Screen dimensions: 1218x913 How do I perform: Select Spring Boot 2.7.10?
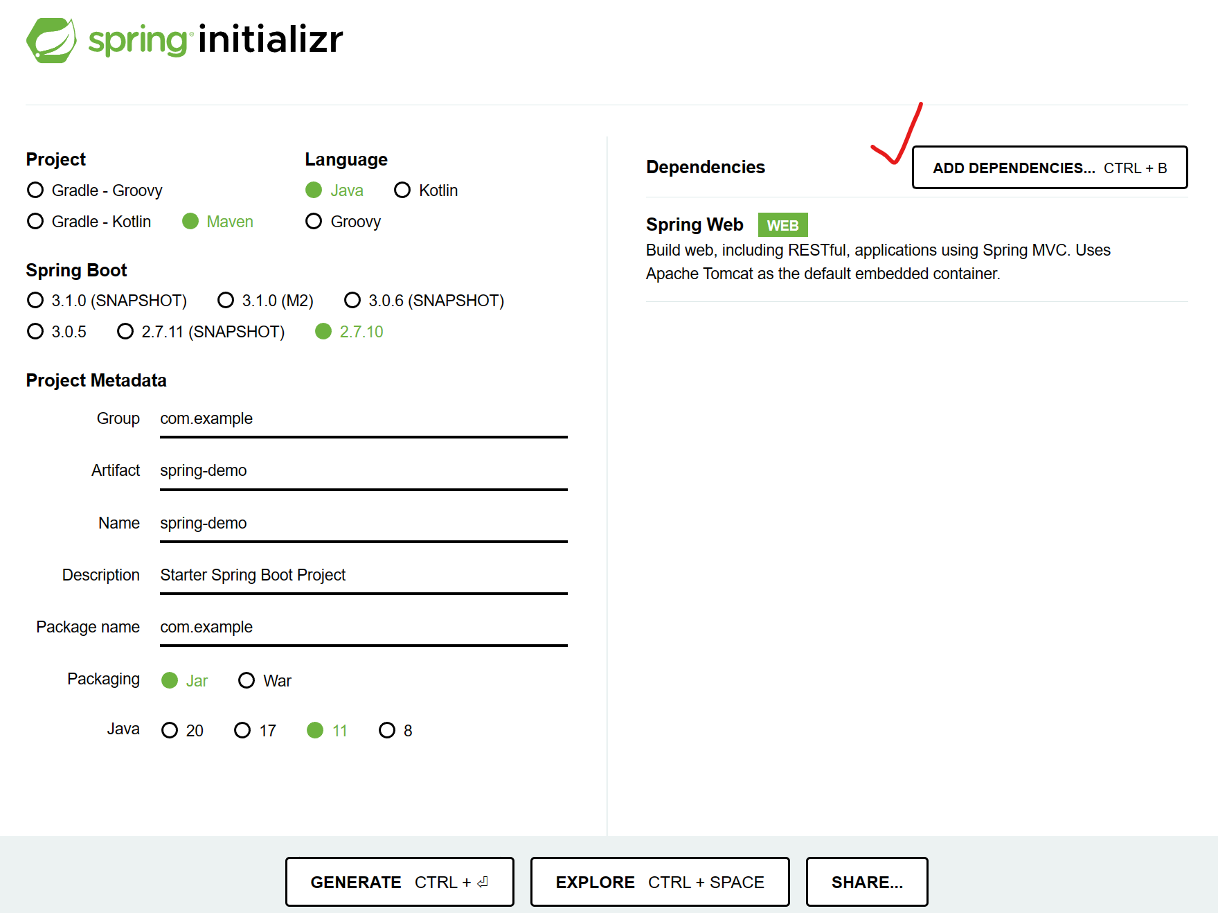click(349, 332)
